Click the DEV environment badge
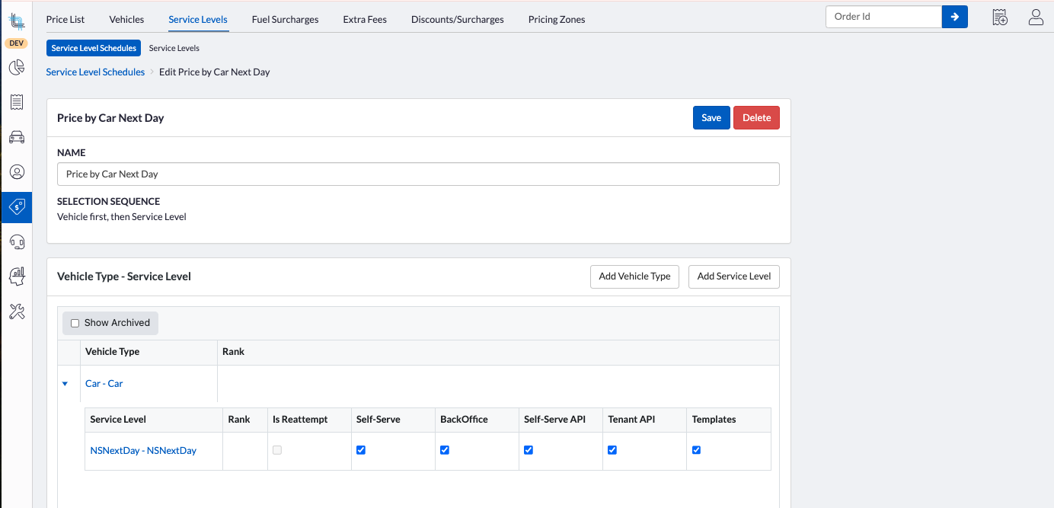Image resolution: width=1054 pixels, height=508 pixels. coord(17,43)
